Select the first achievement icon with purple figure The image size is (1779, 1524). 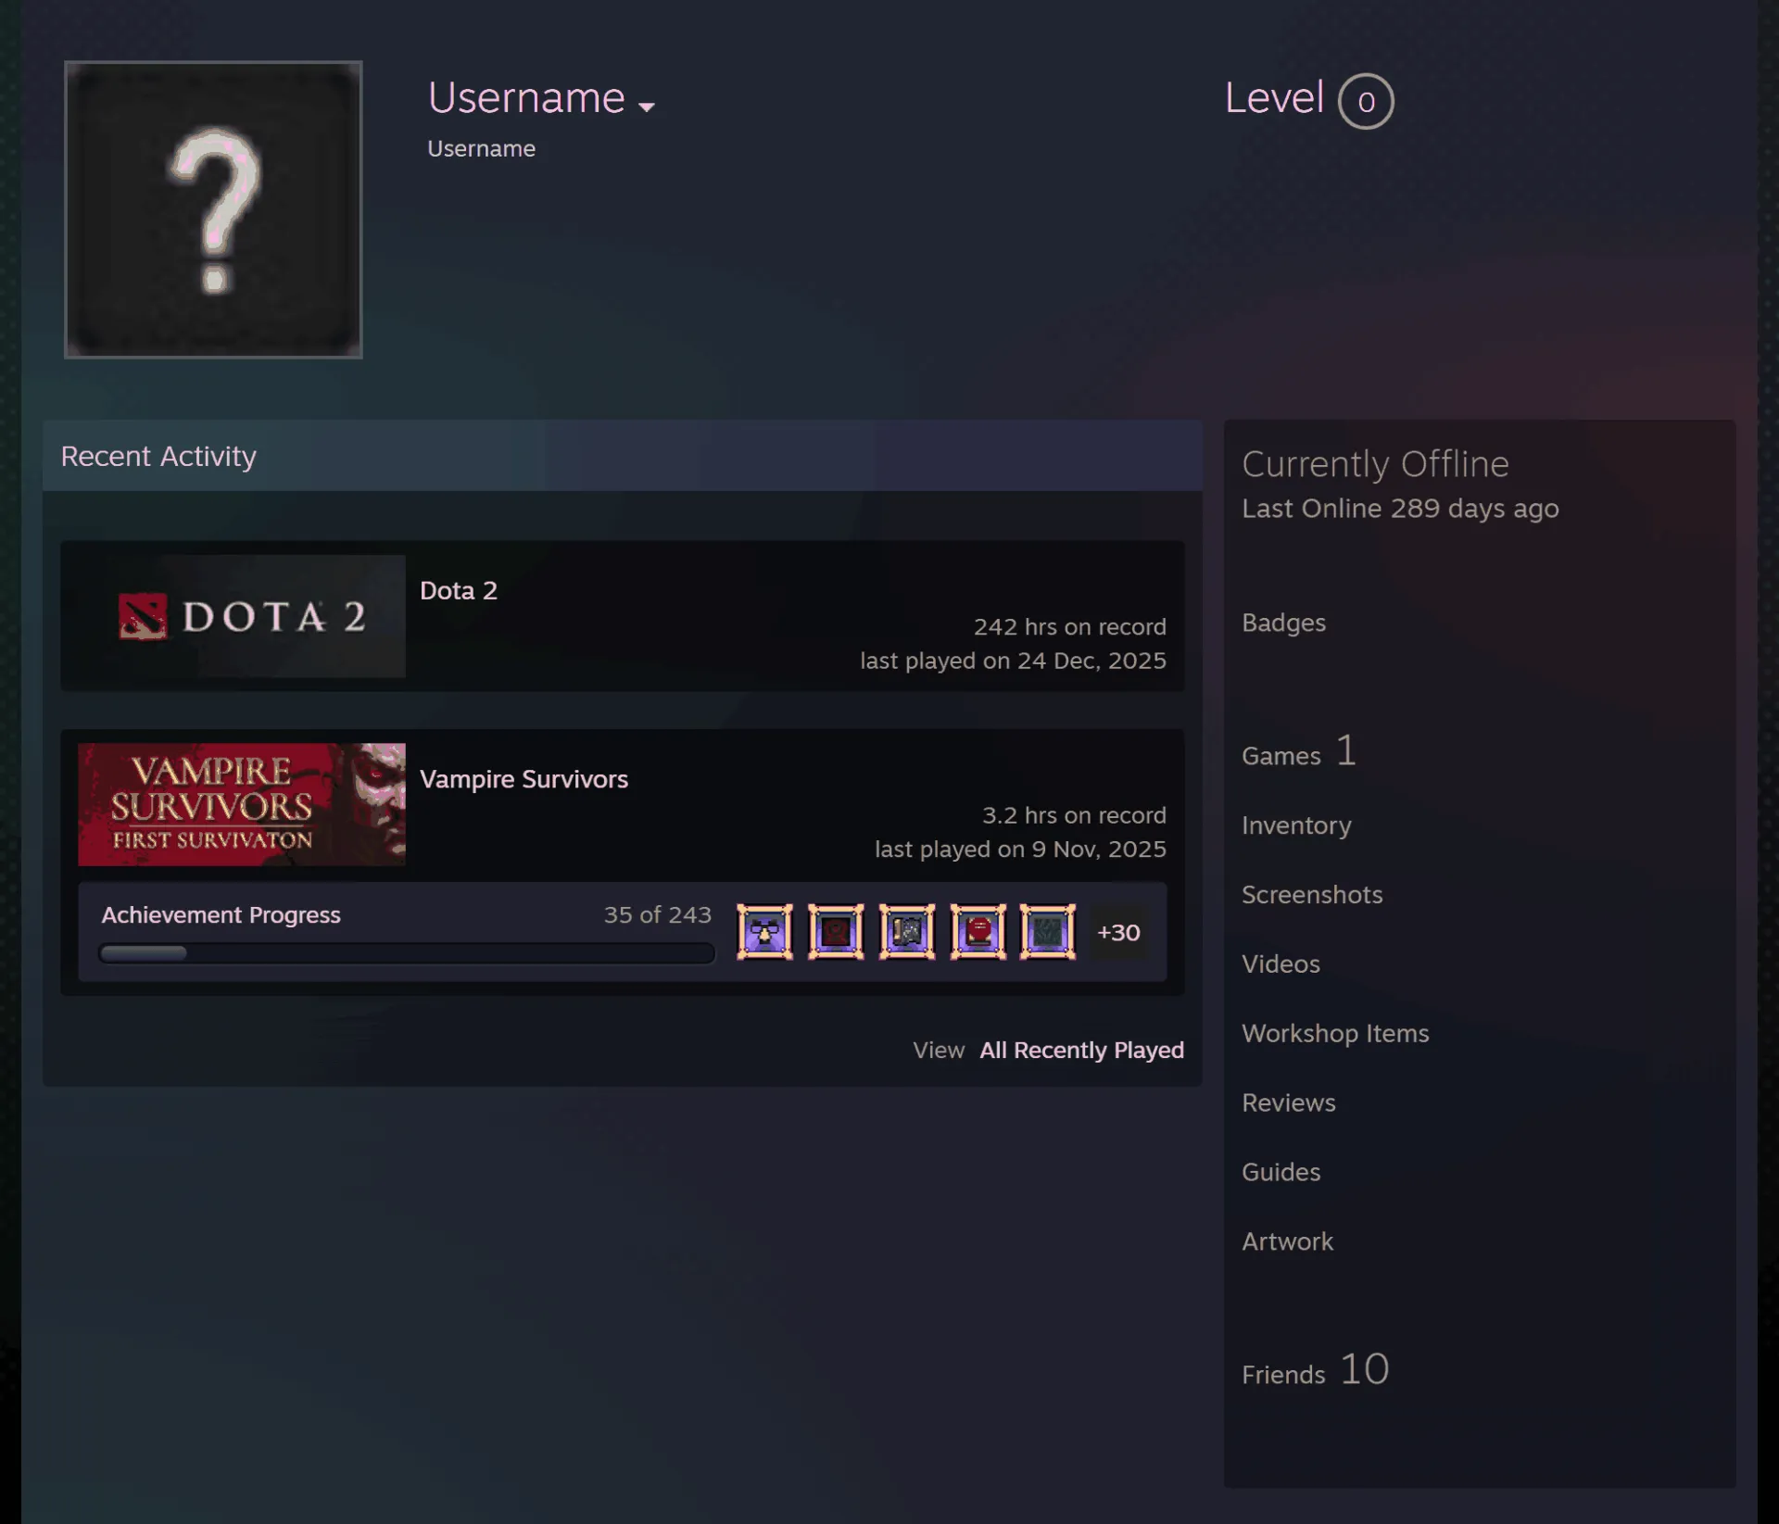point(764,932)
